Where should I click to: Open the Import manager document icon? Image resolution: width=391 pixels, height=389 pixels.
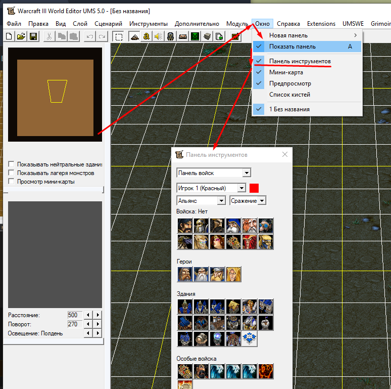[x=219, y=37]
